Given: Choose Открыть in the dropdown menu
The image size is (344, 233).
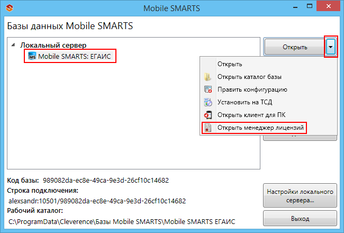Looking at the screenshot, I should pyautogui.click(x=268, y=64).
